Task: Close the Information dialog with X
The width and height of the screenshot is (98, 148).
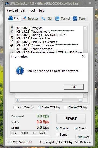Action: pos(84,57)
